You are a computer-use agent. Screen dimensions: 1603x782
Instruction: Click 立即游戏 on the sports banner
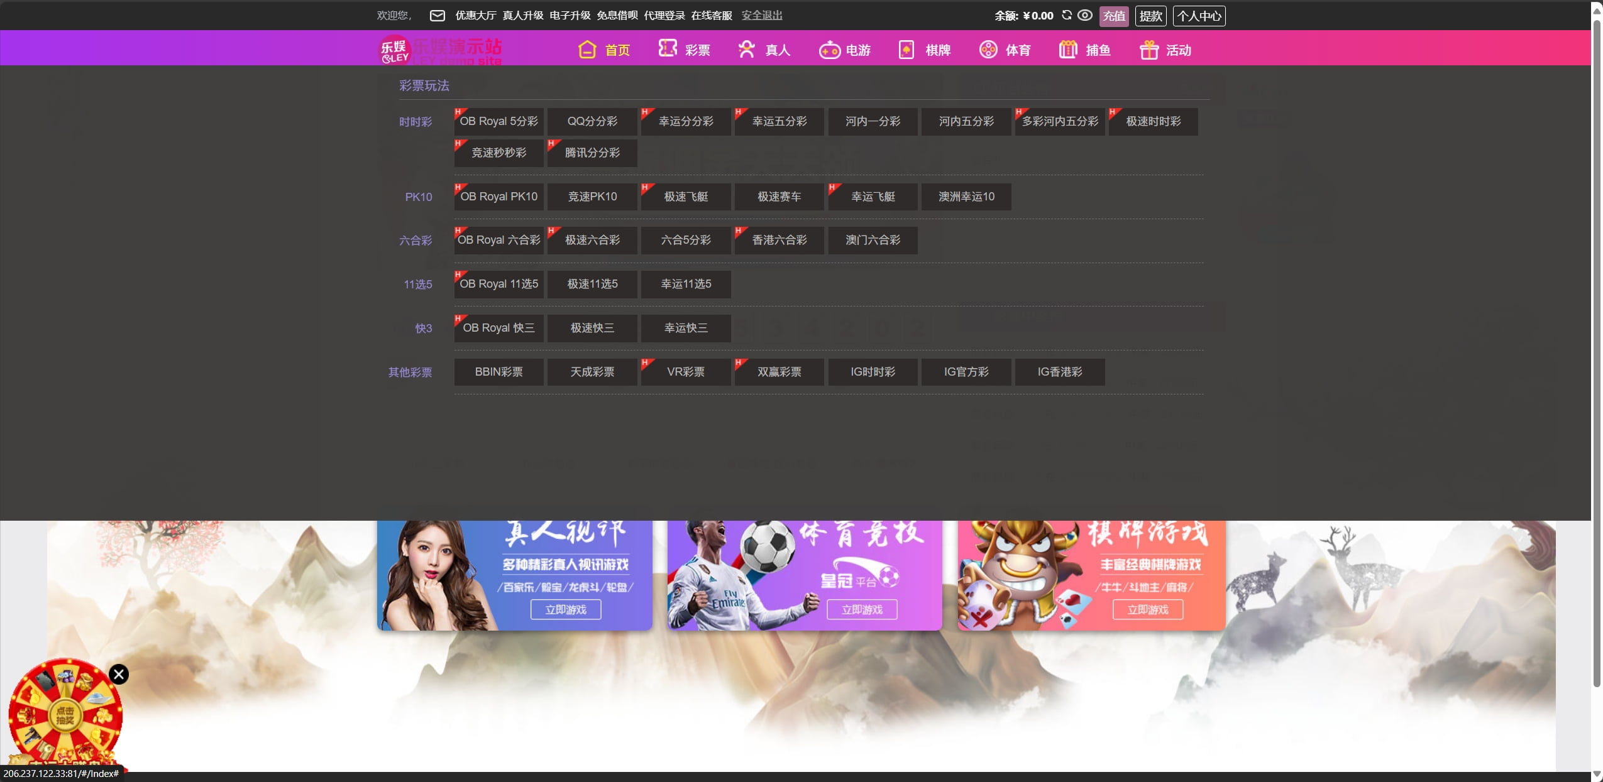tap(861, 609)
